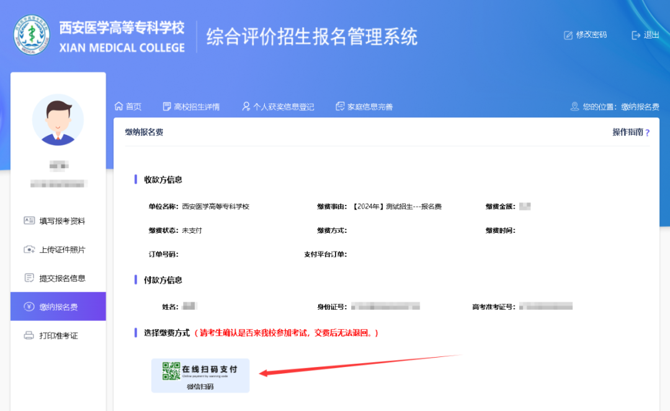Open 填写报考资料 in the sidebar
The image size is (670, 411).
coord(62,221)
